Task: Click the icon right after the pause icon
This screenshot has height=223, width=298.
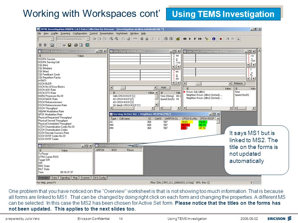Action: [238, 39]
